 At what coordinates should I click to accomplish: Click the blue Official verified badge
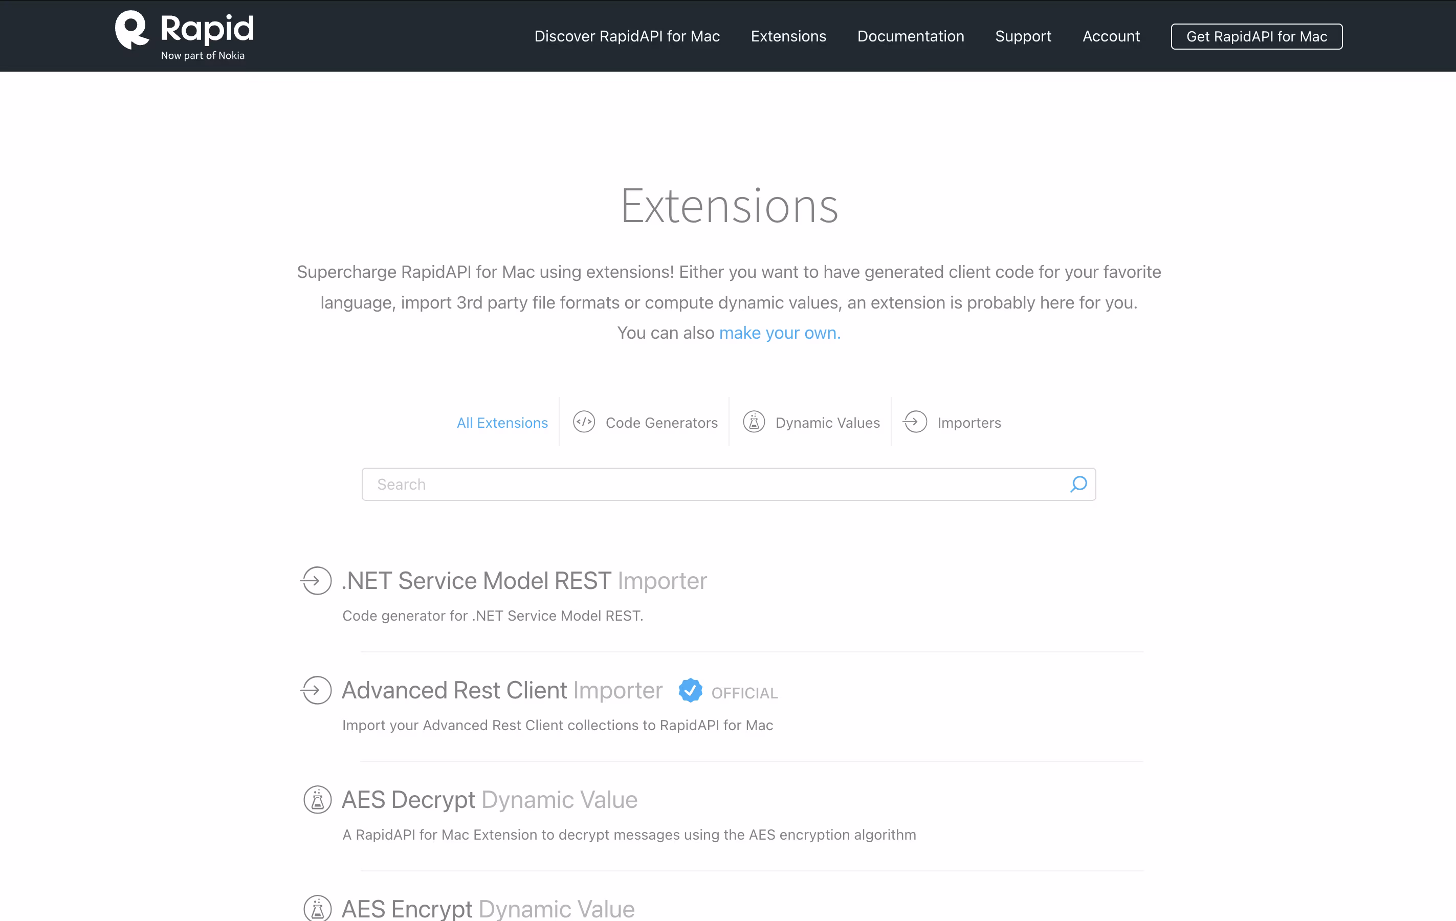[x=690, y=690]
